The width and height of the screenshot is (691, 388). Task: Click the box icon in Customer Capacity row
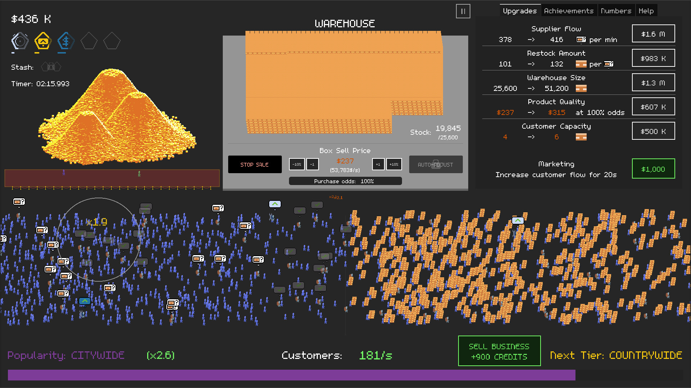coord(581,137)
